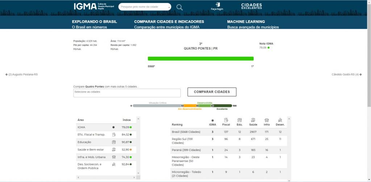The image size is (371, 182).
Task: Click the Educação index value 90,87
Action: tap(125, 142)
